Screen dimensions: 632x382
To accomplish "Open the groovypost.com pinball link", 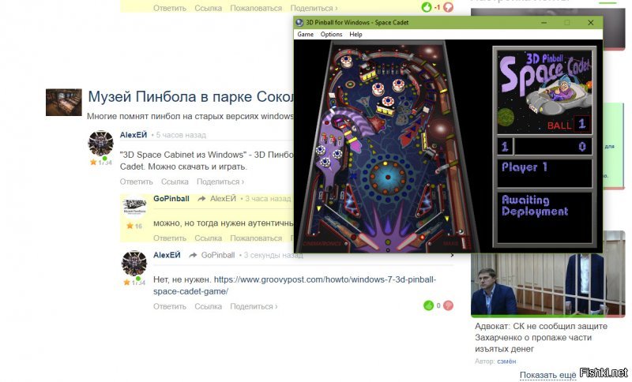I will point(295,285).
